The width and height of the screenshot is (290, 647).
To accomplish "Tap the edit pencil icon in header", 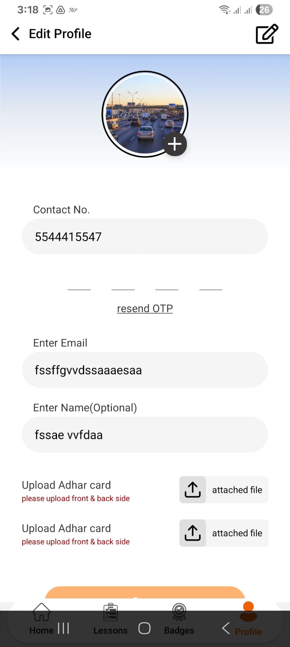I will click(267, 34).
